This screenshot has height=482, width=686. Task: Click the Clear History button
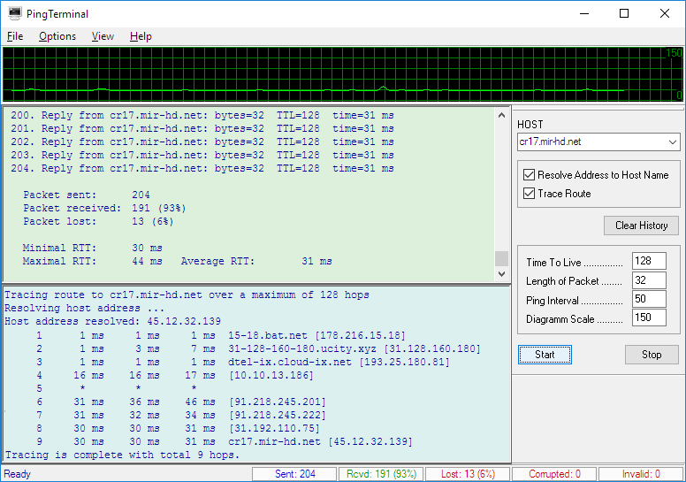[x=642, y=226]
